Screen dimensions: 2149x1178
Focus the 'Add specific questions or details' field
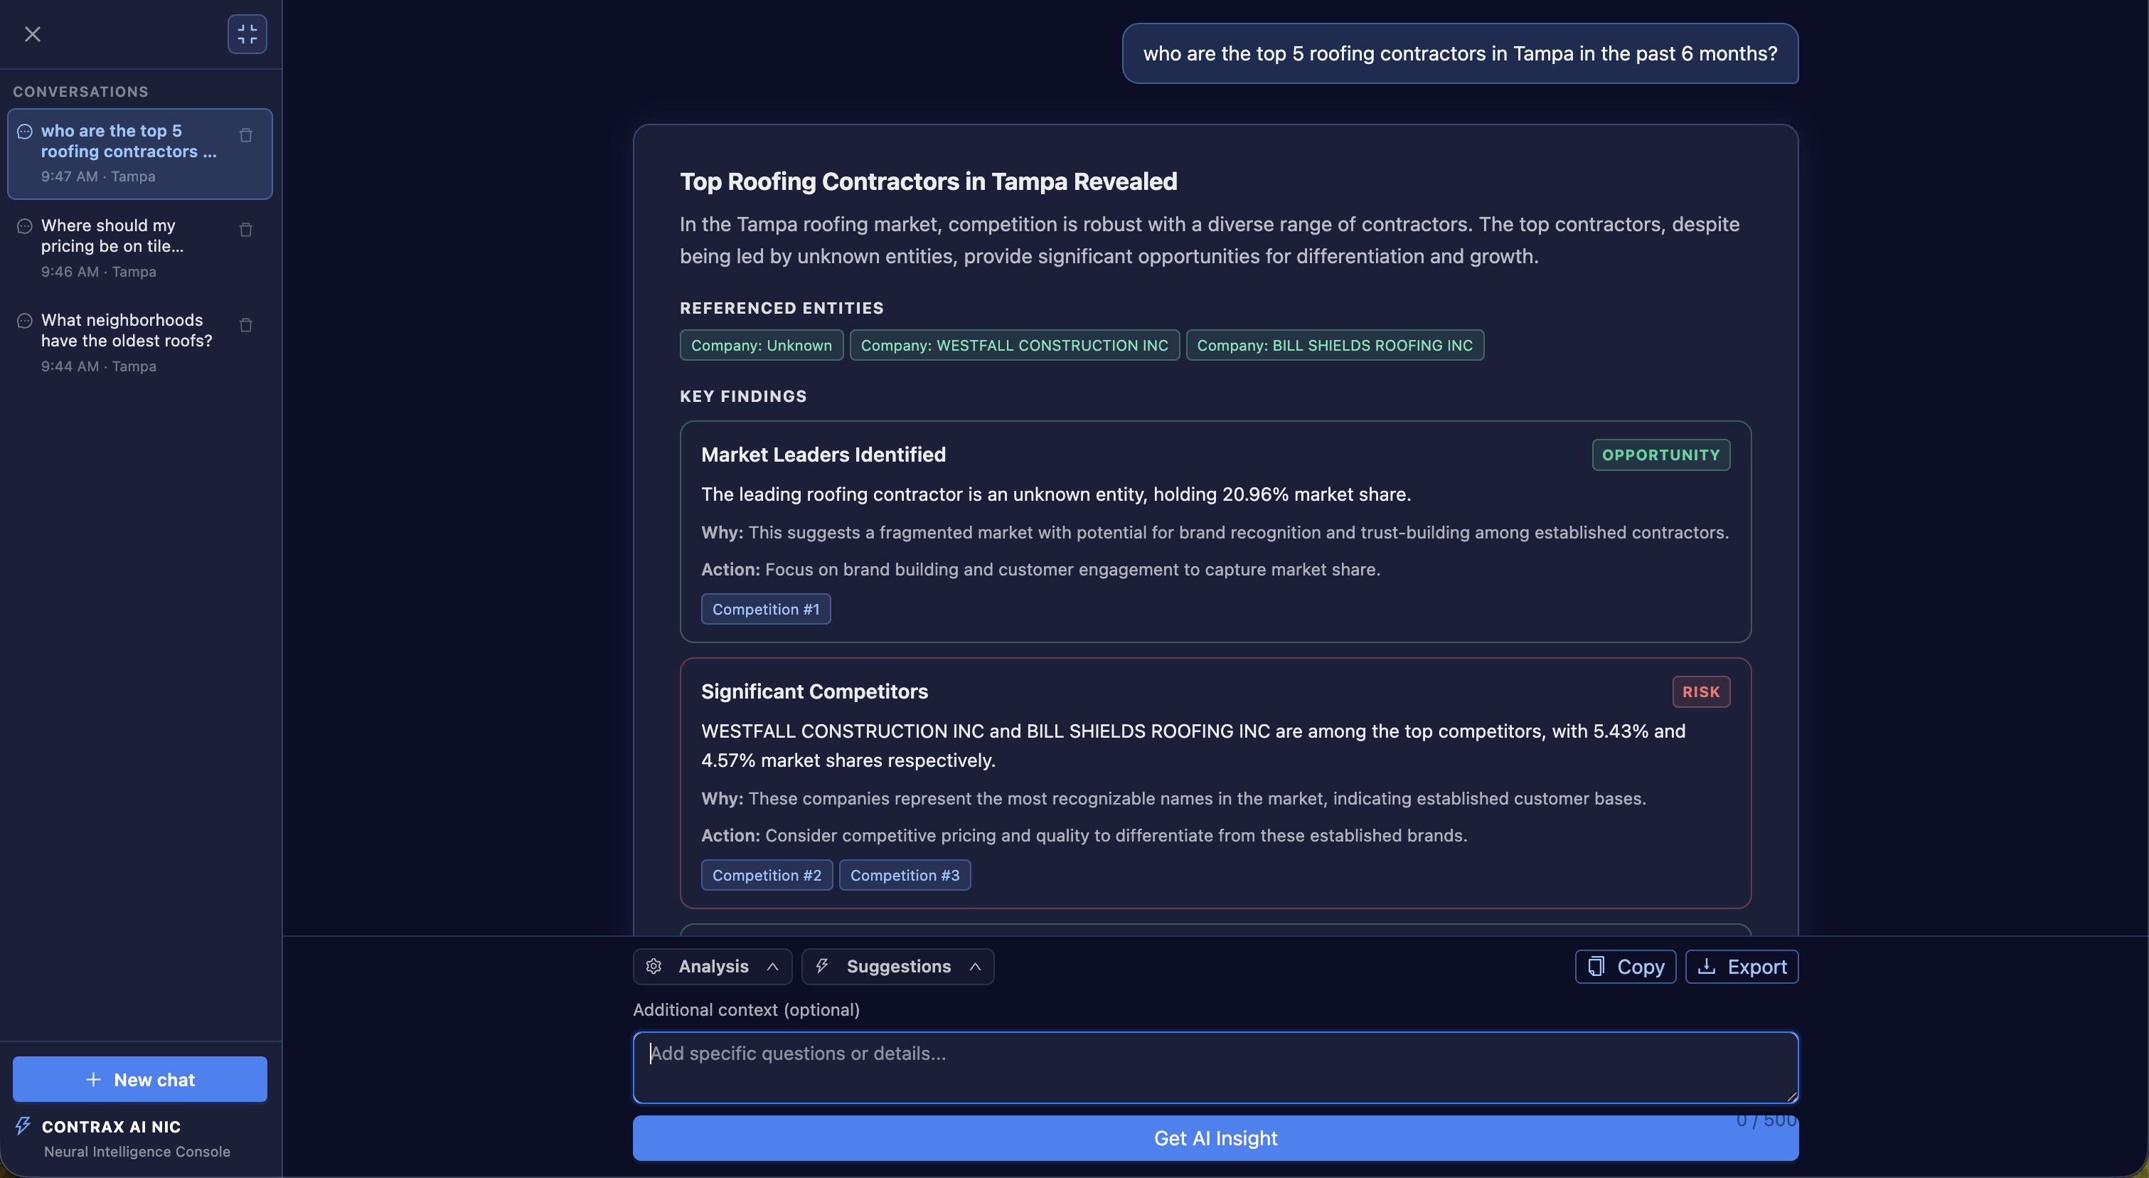click(1215, 1068)
